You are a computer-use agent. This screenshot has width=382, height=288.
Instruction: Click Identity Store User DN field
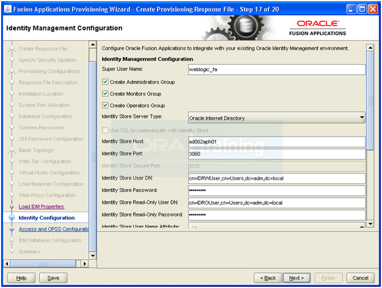point(277,178)
